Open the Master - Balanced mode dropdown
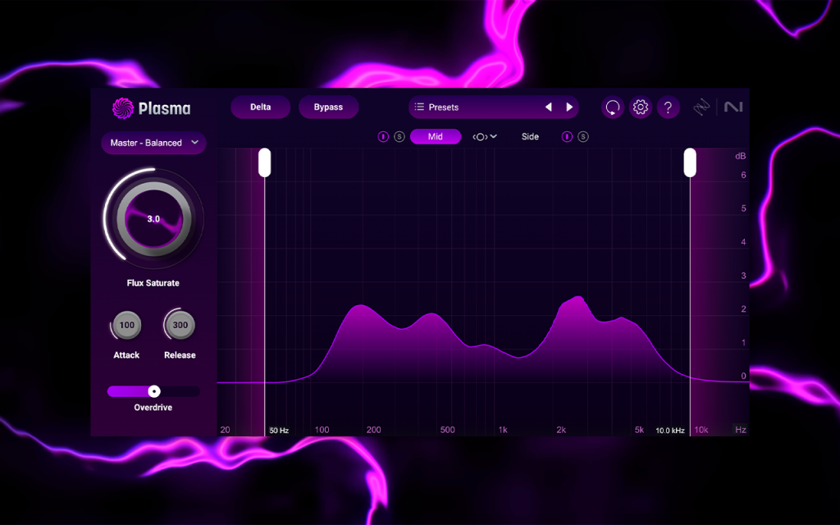 [153, 143]
